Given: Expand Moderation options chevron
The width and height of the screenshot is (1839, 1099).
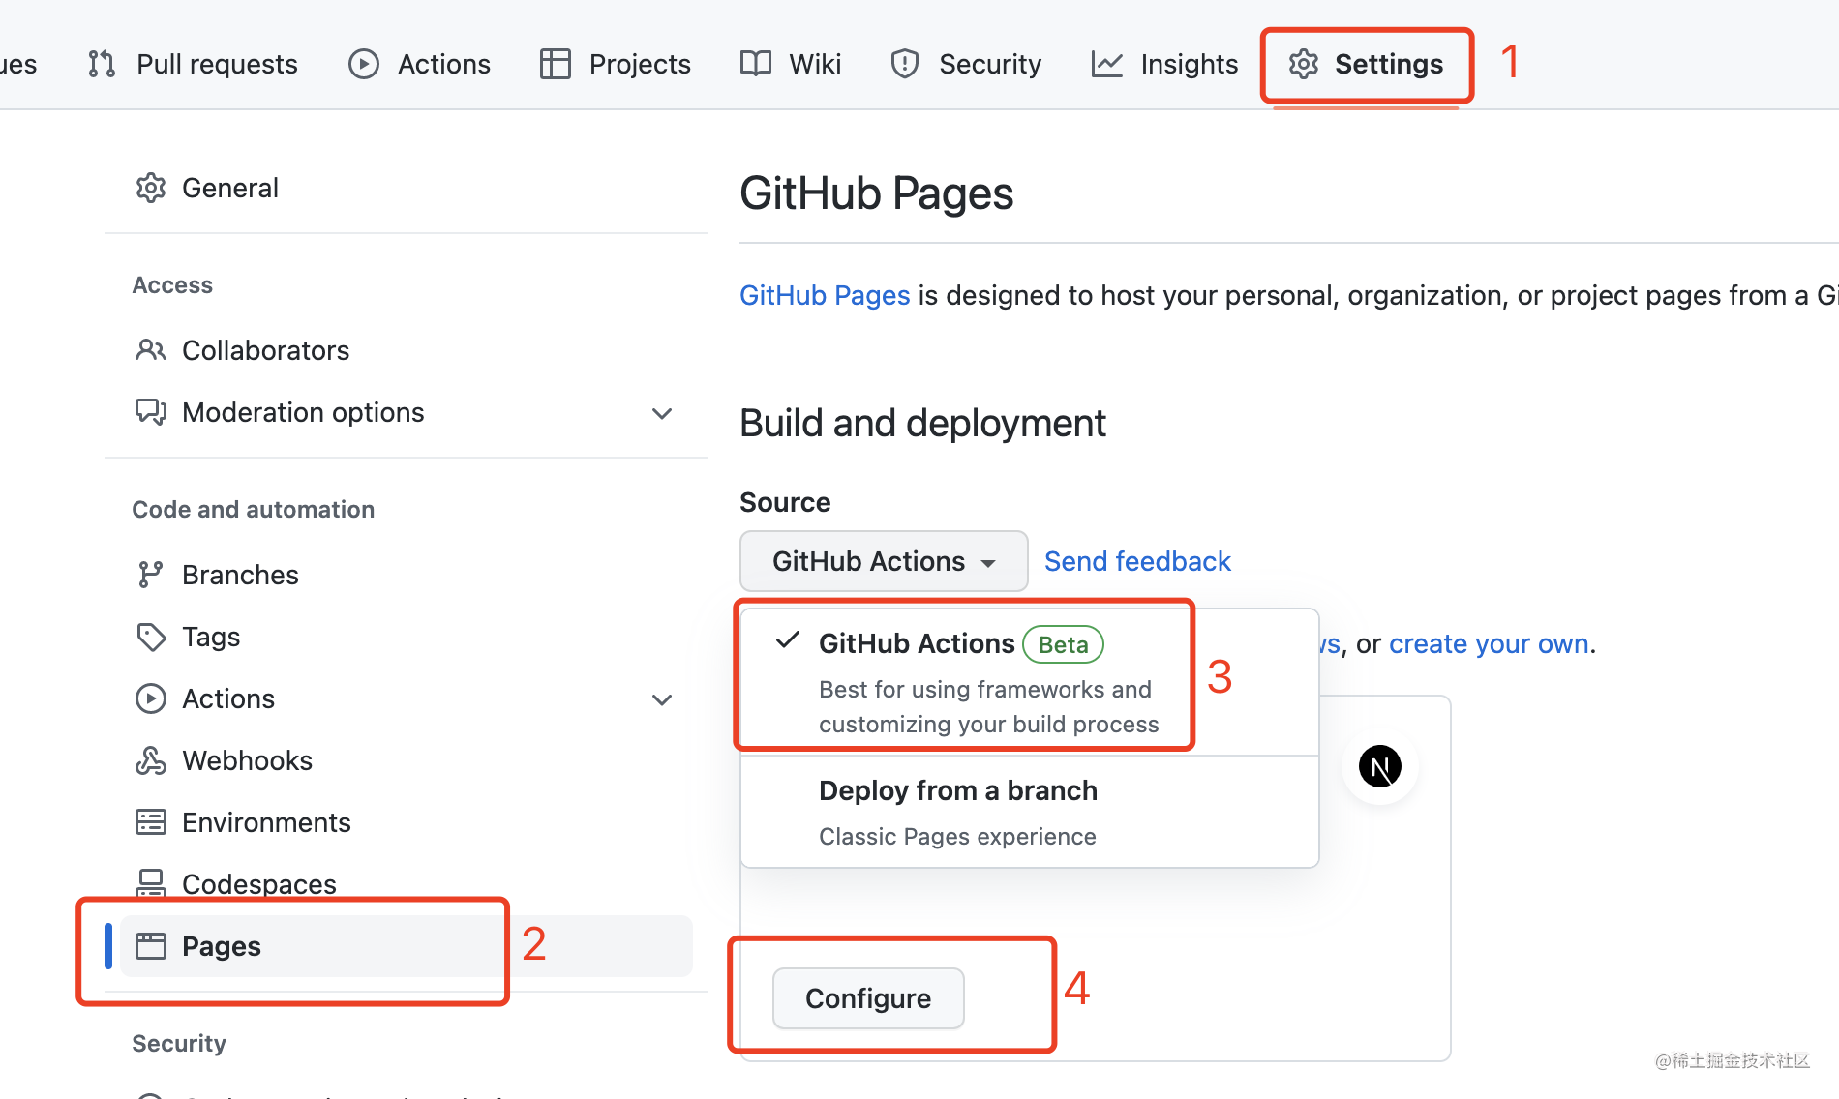Looking at the screenshot, I should [662, 413].
